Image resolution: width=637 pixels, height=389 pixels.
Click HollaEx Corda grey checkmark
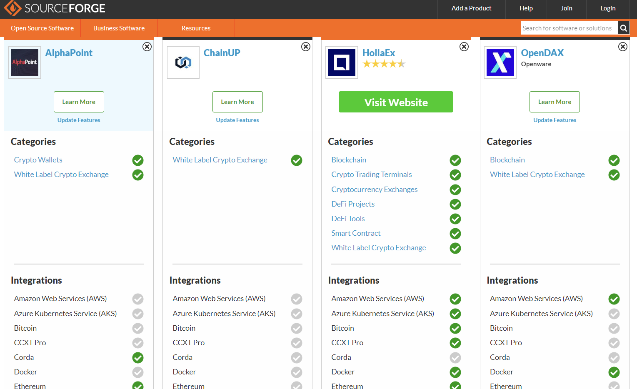pos(455,358)
